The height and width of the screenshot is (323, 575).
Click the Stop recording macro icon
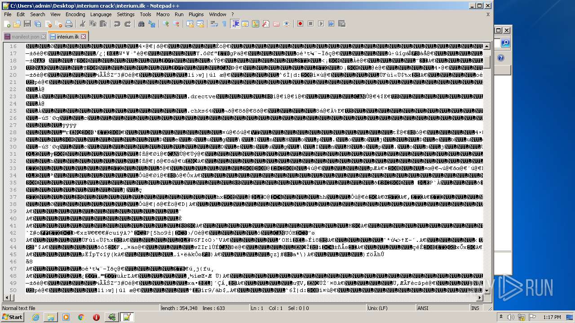pos(310,24)
